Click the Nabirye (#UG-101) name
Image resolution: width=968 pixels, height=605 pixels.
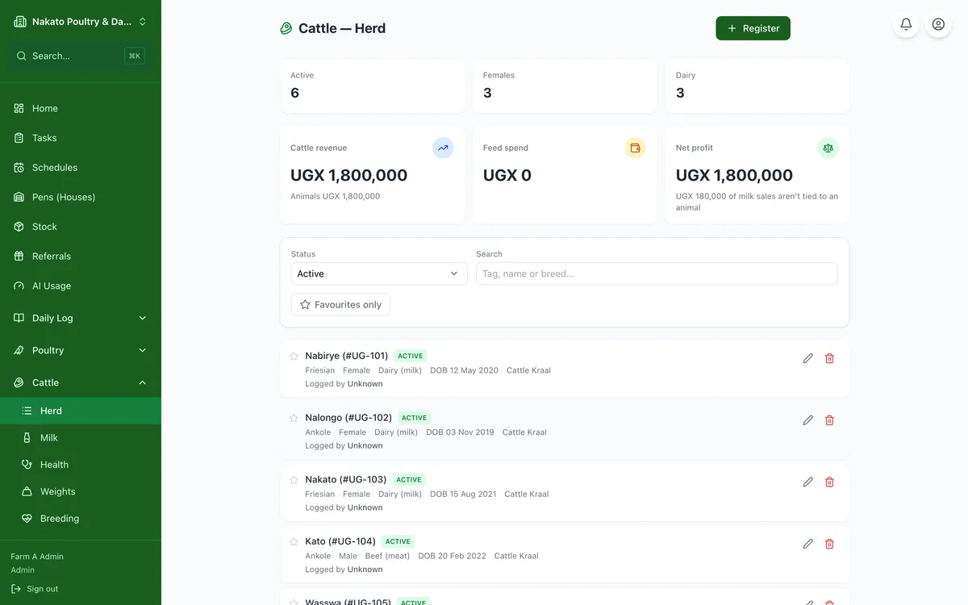coord(347,356)
